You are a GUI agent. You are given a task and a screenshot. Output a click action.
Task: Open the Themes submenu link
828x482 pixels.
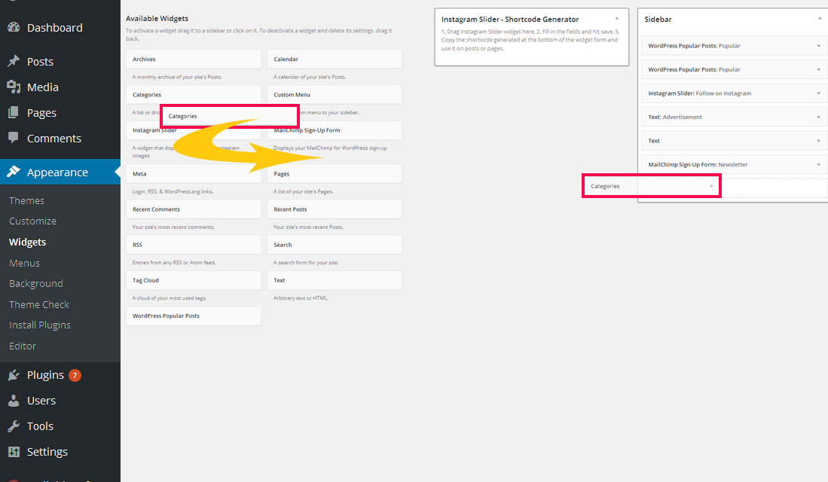click(x=26, y=200)
